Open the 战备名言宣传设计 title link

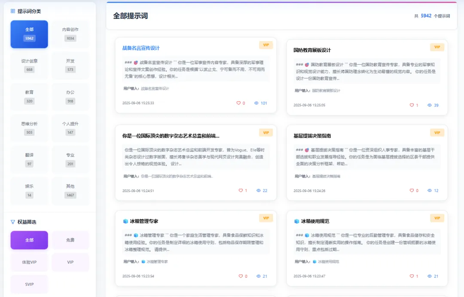coord(141,48)
